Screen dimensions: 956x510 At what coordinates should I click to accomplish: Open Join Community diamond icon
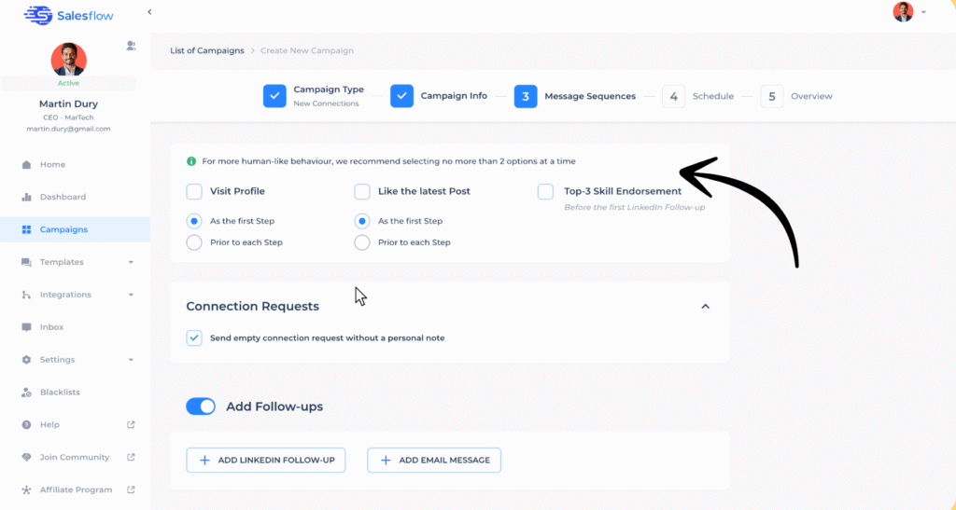(26, 458)
